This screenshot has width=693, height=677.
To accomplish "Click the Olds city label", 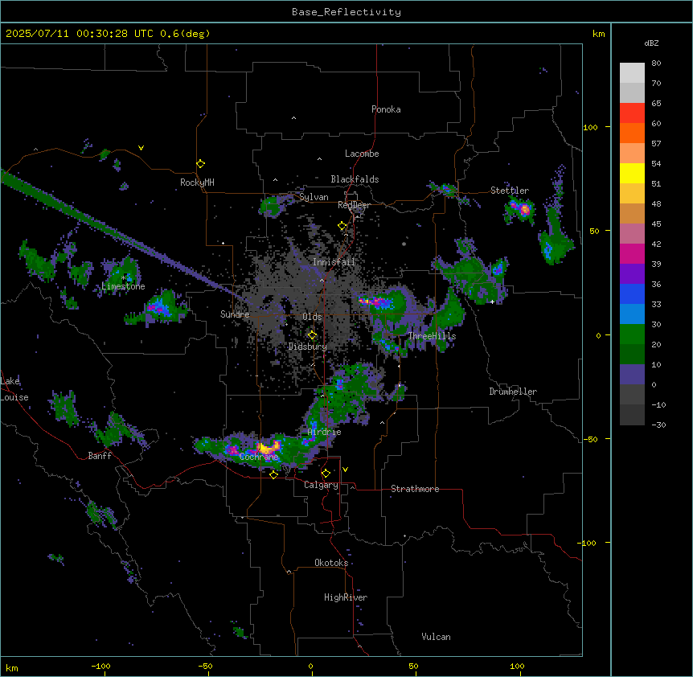I will click(312, 317).
